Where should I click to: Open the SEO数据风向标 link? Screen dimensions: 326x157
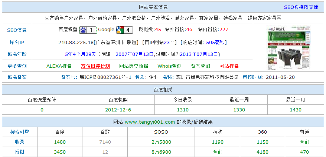click(x=301, y=7)
